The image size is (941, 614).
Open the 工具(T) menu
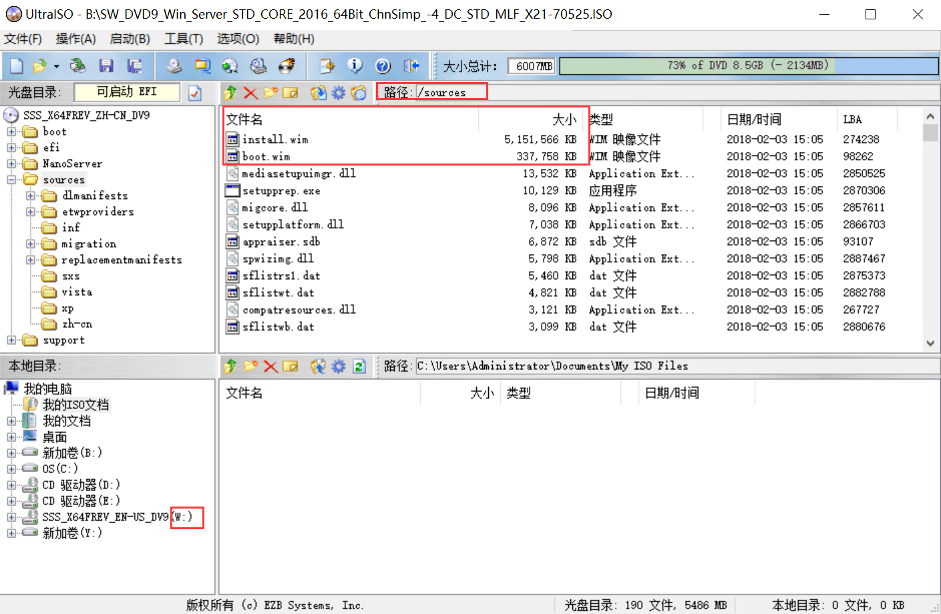click(x=184, y=39)
